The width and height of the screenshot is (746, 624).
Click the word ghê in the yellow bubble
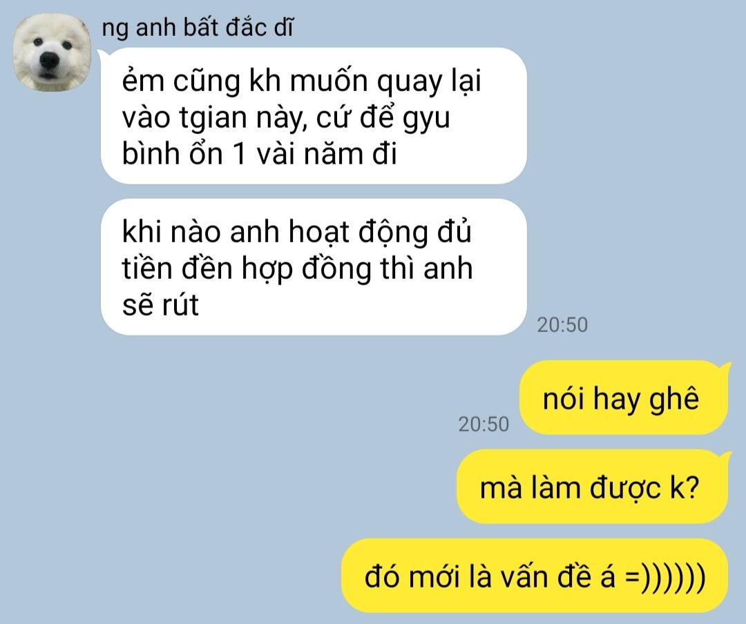674,398
